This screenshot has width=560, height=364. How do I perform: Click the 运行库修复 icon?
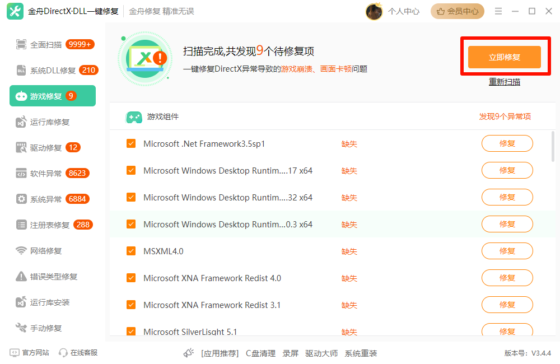coord(21,122)
